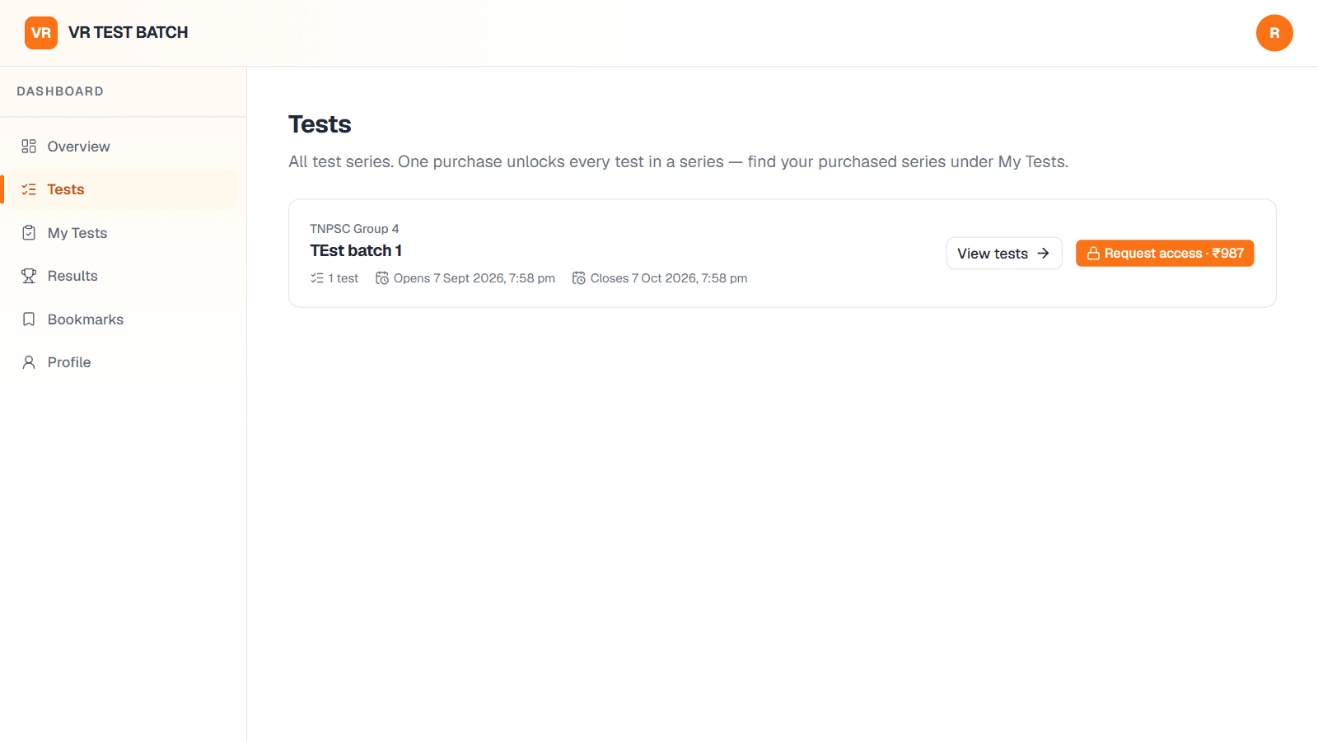This screenshot has height=741, width=1318.
Task: Click Opens 7 Sept 2026, 7:58 pm
Action: click(474, 278)
